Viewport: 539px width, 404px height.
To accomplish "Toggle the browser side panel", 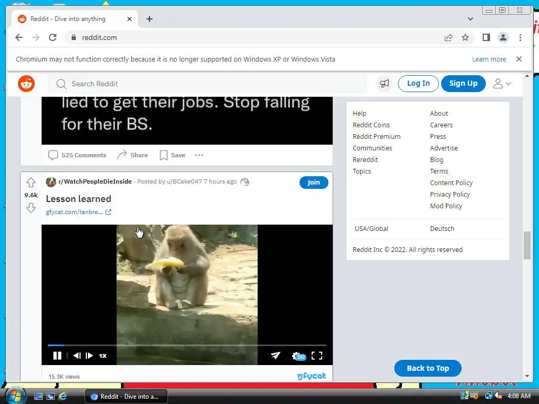I will [486, 37].
